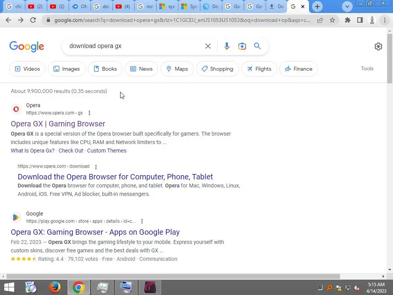Share this page icon in address bar
393x295 pixels.
(320, 20)
